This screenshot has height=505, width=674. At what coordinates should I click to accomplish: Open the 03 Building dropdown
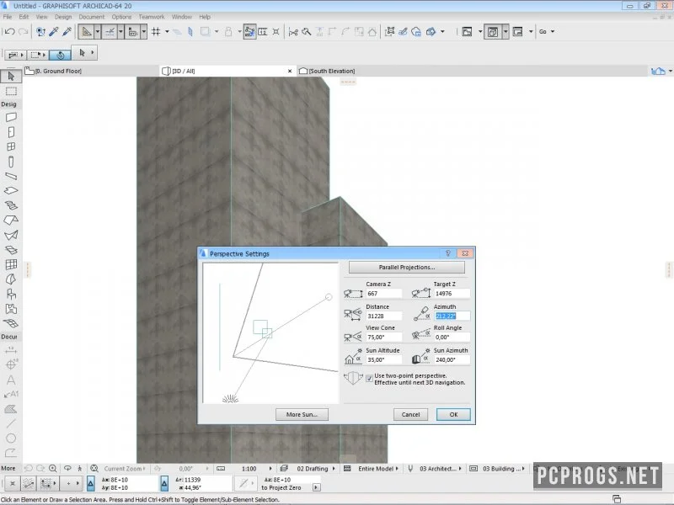[503, 469]
